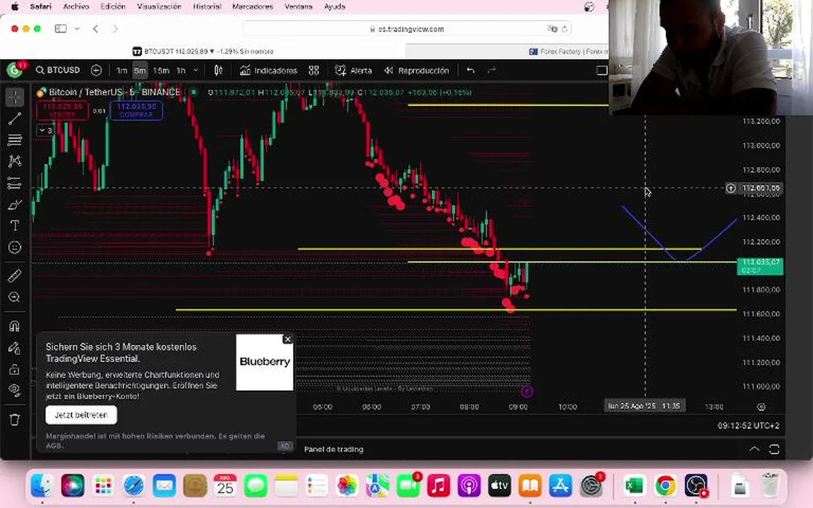
Task: Expand the Safari tab group dropdown arrow
Action: [x=77, y=28]
